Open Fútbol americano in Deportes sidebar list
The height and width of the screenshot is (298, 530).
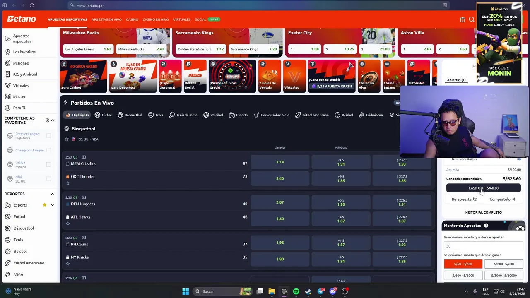[29, 263]
